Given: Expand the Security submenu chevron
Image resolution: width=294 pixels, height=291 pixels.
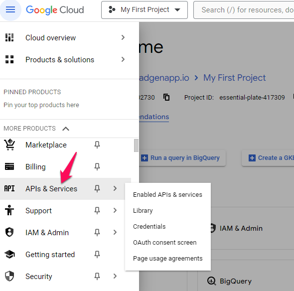Looking at the screenshot, I should (x=115, y=276).
